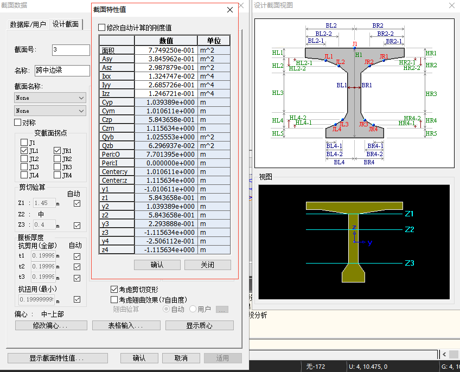The height and width of the screenshot is (372, 460).
Task: Check the JR3 inflection point checkbox
Action: coord(58,167)
